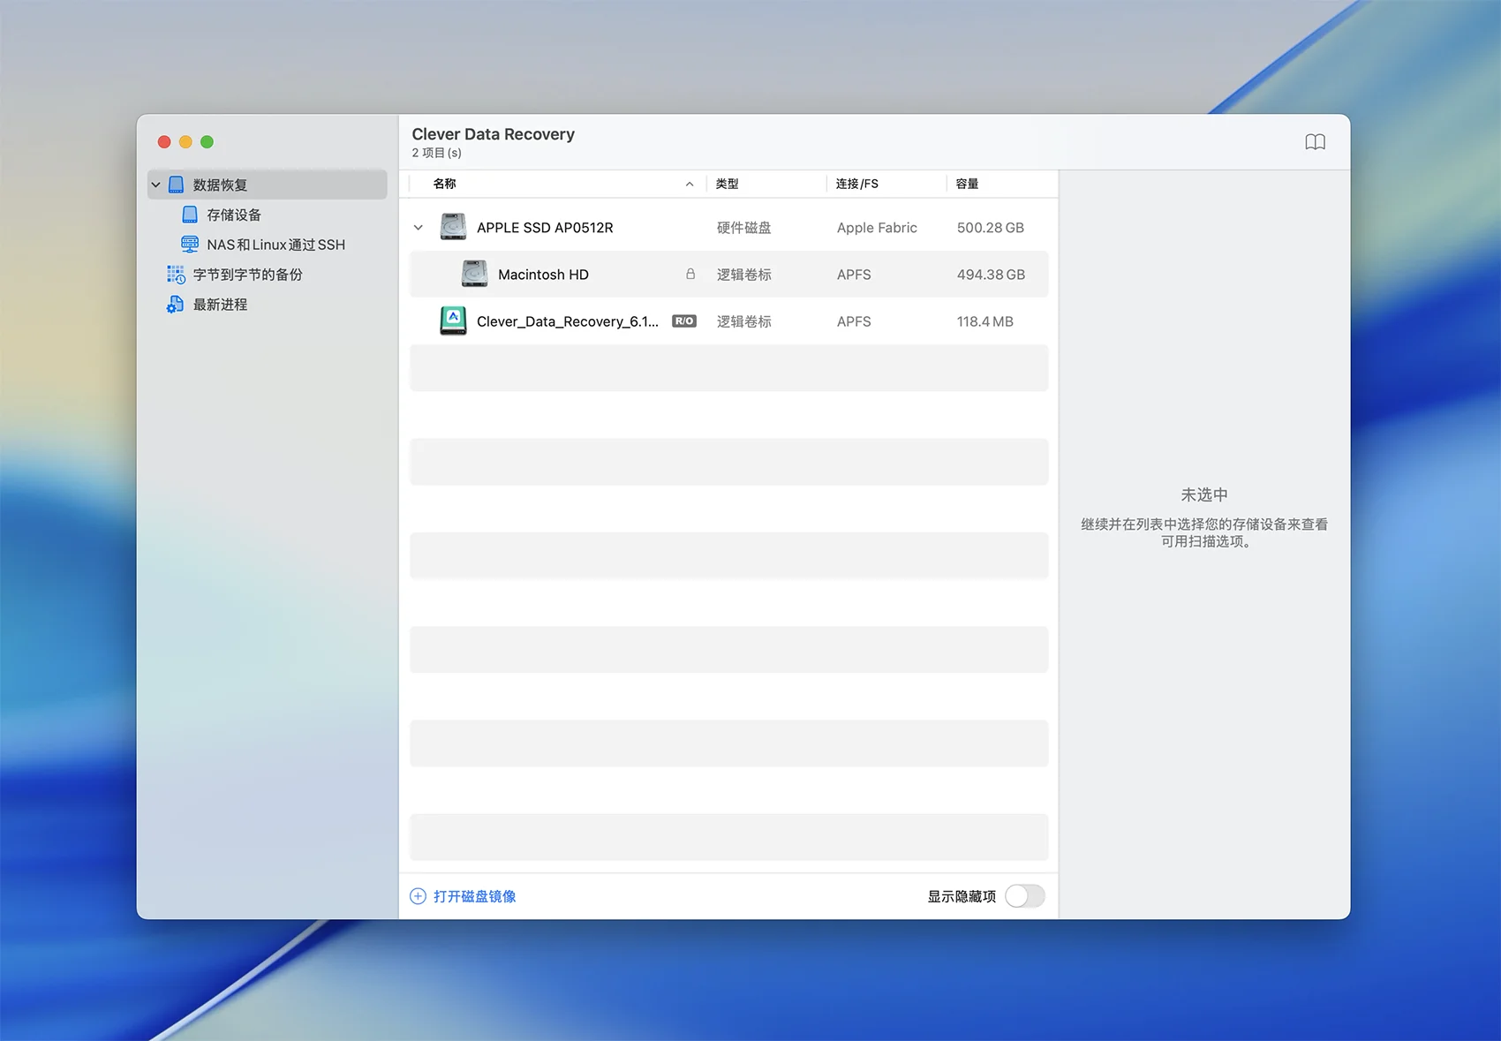Collapse the APPLE SSD AP0512R disk tree

419,228
